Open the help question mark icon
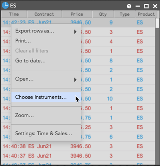Screen dimensions: 160x166 [x=129, y=6]
